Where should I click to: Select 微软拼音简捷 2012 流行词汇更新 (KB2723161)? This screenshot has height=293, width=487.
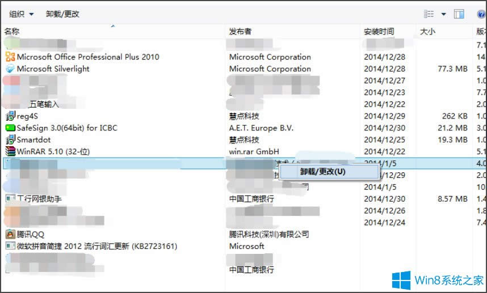(x=97, y=246)
